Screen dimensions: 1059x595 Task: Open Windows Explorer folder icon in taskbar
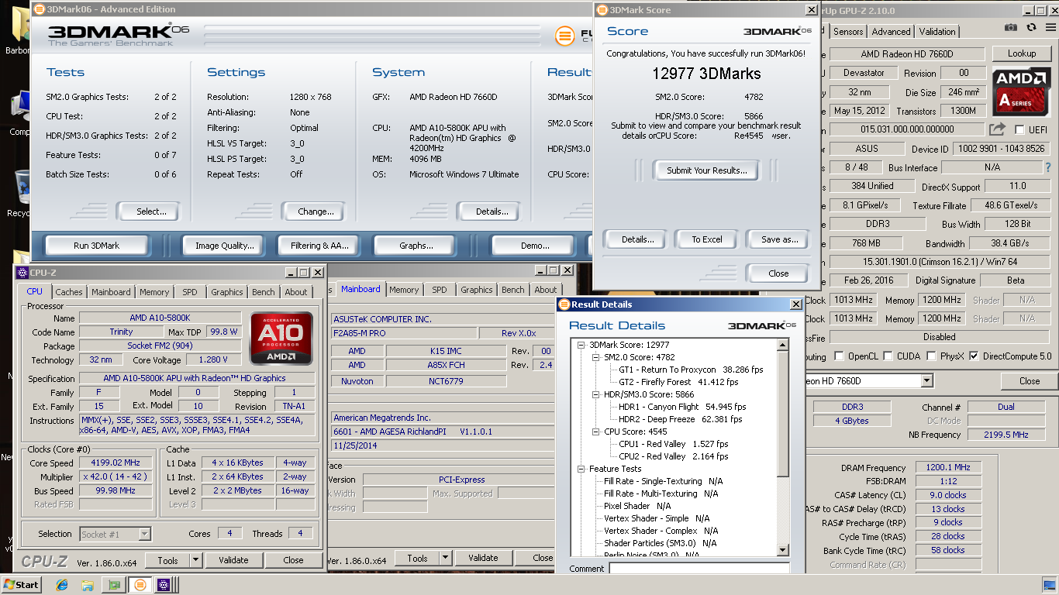88,584
